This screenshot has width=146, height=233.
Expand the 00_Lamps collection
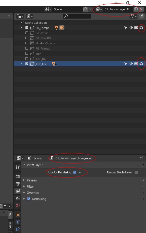[22, 28]
